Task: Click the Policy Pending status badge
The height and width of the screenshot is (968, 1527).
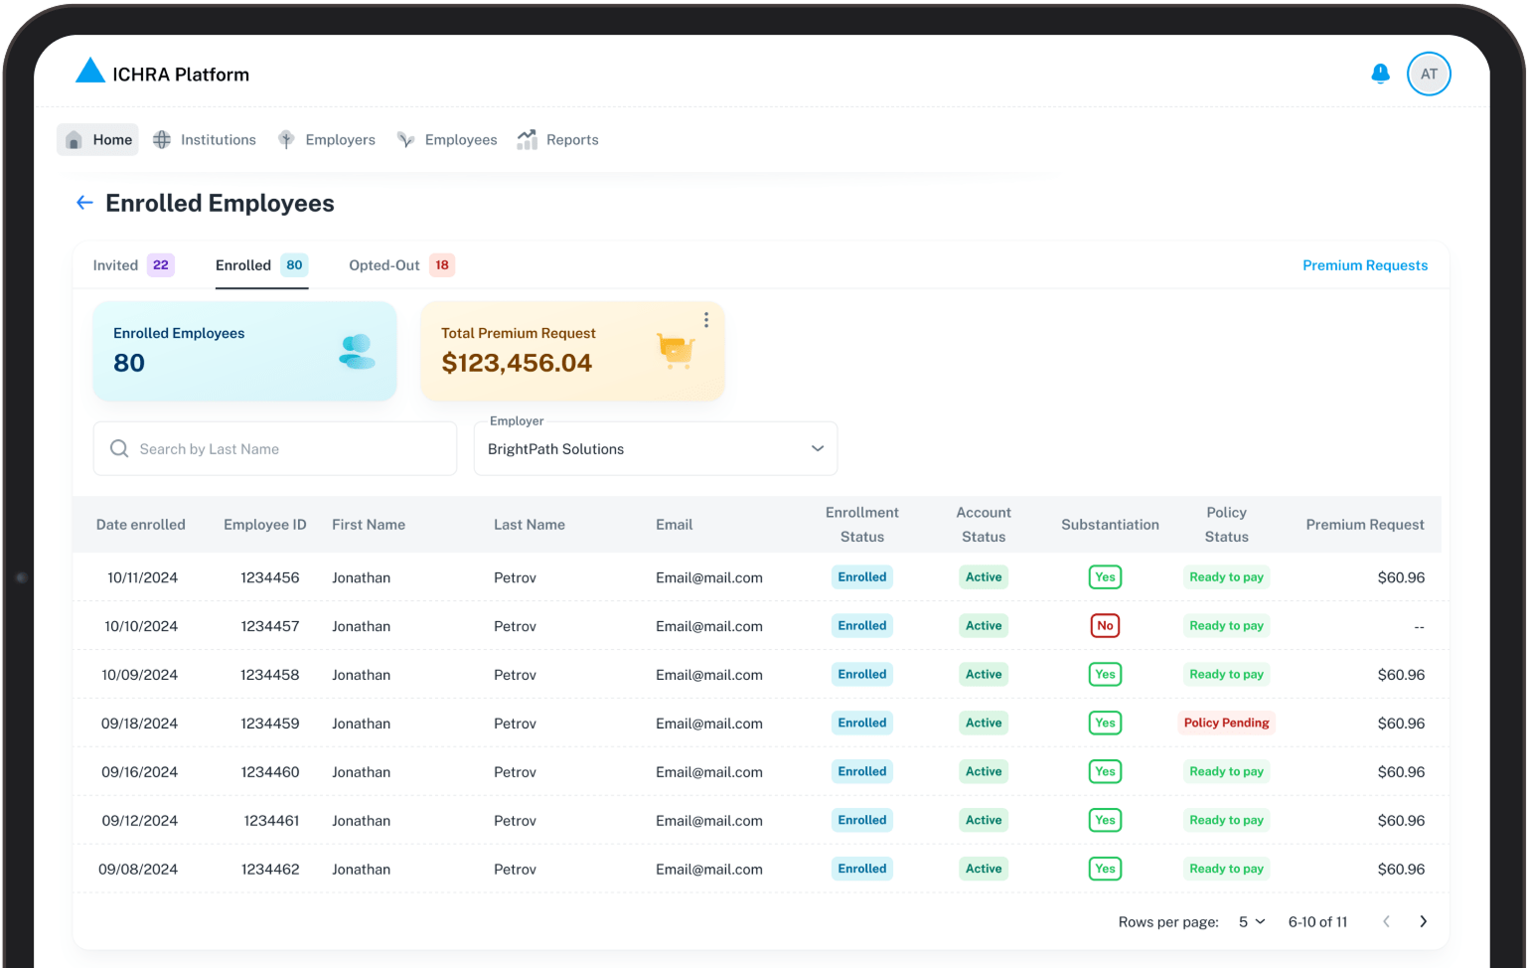Action: (1226, 724)
